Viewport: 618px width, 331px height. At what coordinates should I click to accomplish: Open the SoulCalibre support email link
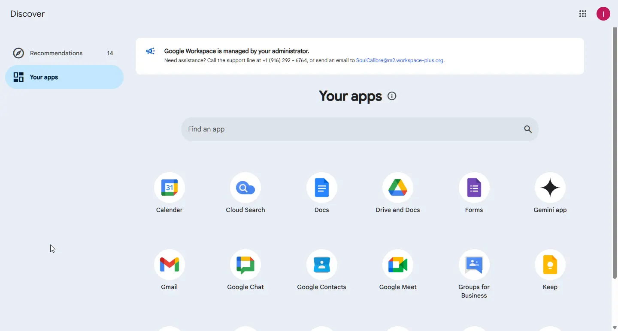[x=400, y=60]
